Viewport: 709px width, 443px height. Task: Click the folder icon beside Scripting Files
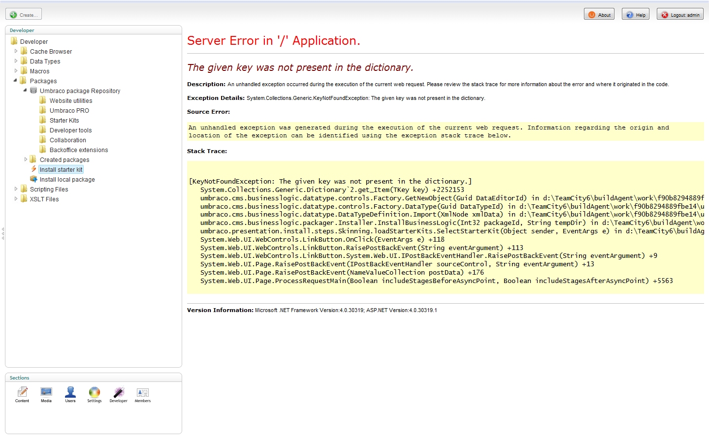tap(24, 189)
